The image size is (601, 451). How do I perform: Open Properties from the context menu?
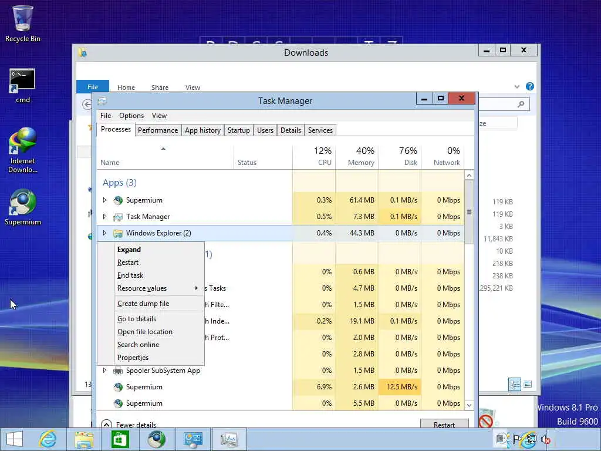point(160,358)
